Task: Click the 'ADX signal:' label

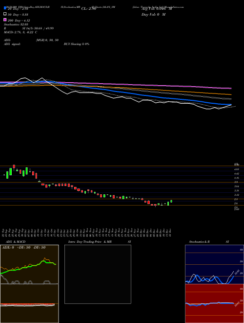Action: point(12,44)
